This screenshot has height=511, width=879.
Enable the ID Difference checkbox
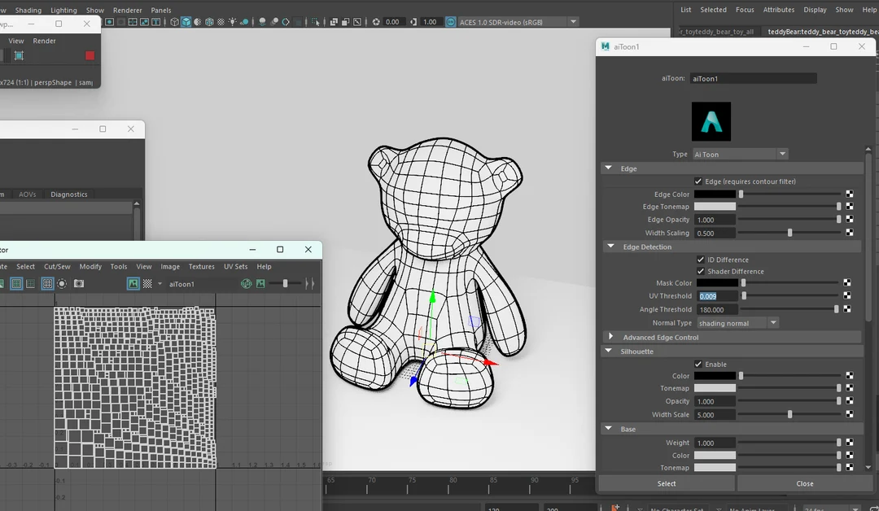pos(698,260)
